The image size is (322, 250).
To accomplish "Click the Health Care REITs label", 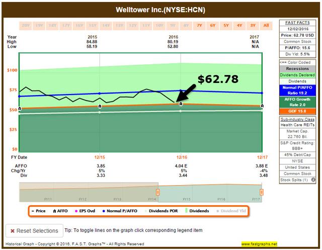I will coord(297,125).
